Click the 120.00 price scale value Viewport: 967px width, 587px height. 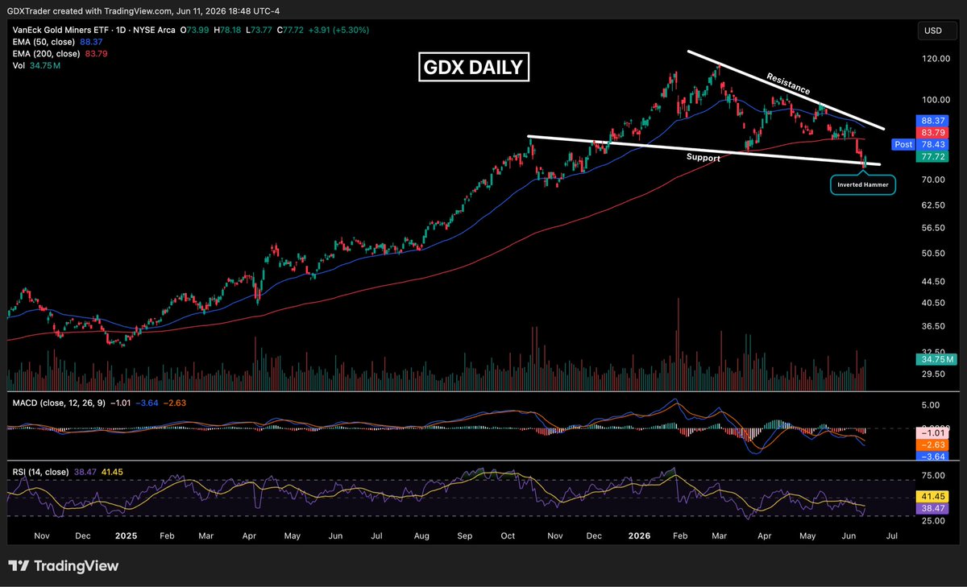point(935,60)
